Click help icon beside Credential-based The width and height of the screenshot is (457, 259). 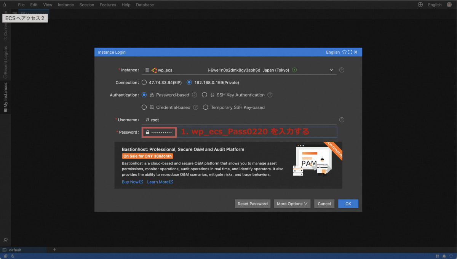[196, 107]
